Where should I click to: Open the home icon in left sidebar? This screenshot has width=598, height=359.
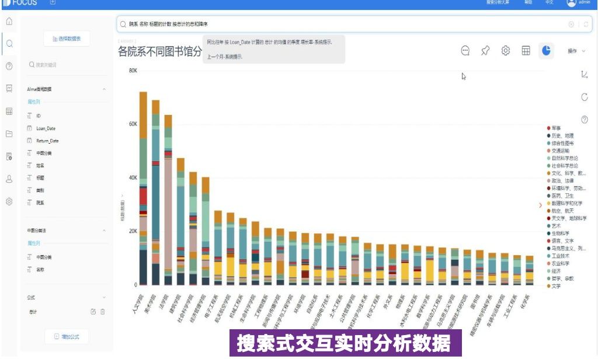9,22
